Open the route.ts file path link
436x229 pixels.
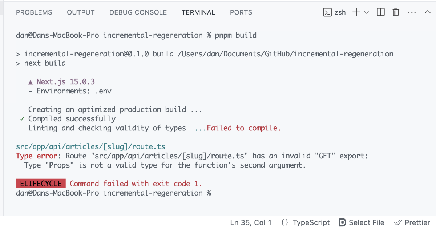pyautogui.click(x=91, y=146)
